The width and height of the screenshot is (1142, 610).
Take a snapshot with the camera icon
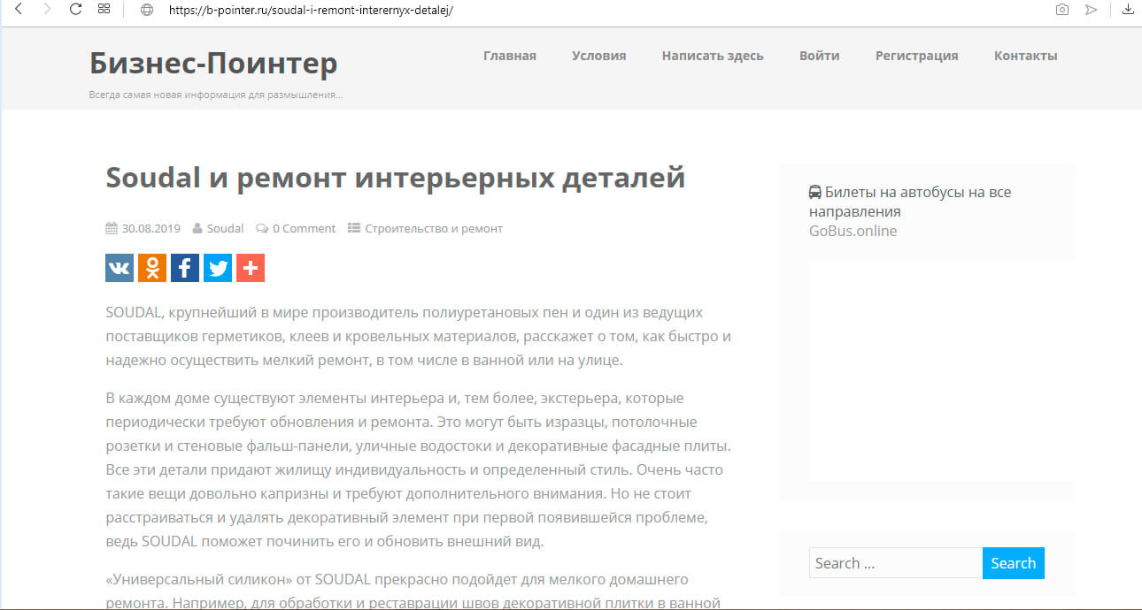coord(1061,10)
